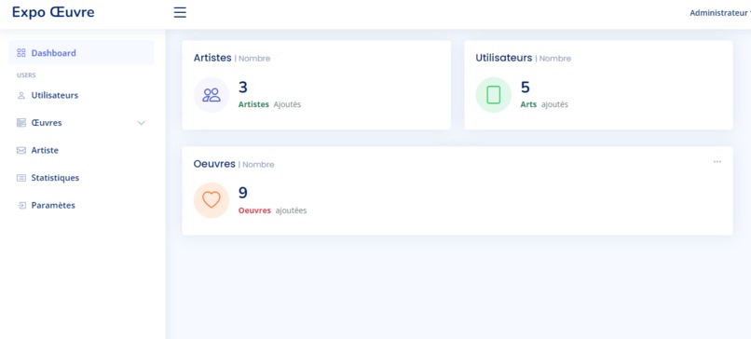Open the Administrateur profile dropdown

click(x=720, y=13)
